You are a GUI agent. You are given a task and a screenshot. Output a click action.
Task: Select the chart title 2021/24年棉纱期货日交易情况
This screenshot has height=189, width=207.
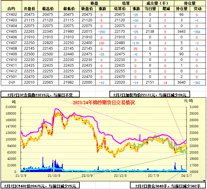pos(104,103)
